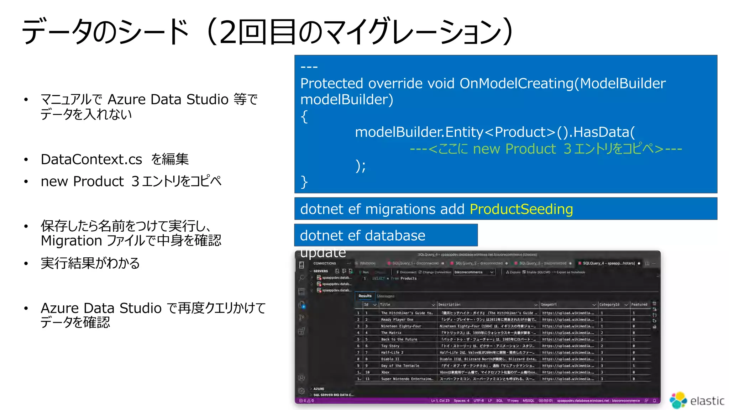The width and height of the screenshot is (729, 410).
Task: Click the unsaved dot on SQLQuery_4 tab
Action: [639, 263]
